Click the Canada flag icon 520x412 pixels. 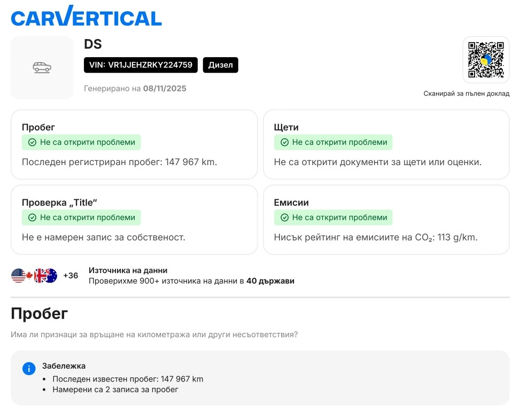(29, 276)
